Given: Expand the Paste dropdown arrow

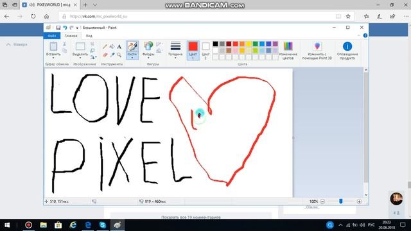Looking at the screenshot, I should [53, 58].
